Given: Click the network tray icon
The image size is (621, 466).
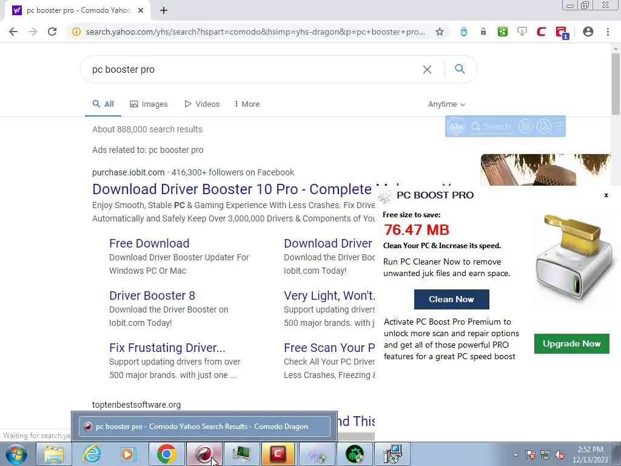Looking at the screenshot, I should [545, 455].
